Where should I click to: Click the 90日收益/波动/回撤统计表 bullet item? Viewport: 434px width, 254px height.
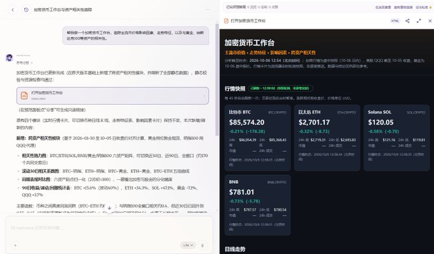point(110,191)
